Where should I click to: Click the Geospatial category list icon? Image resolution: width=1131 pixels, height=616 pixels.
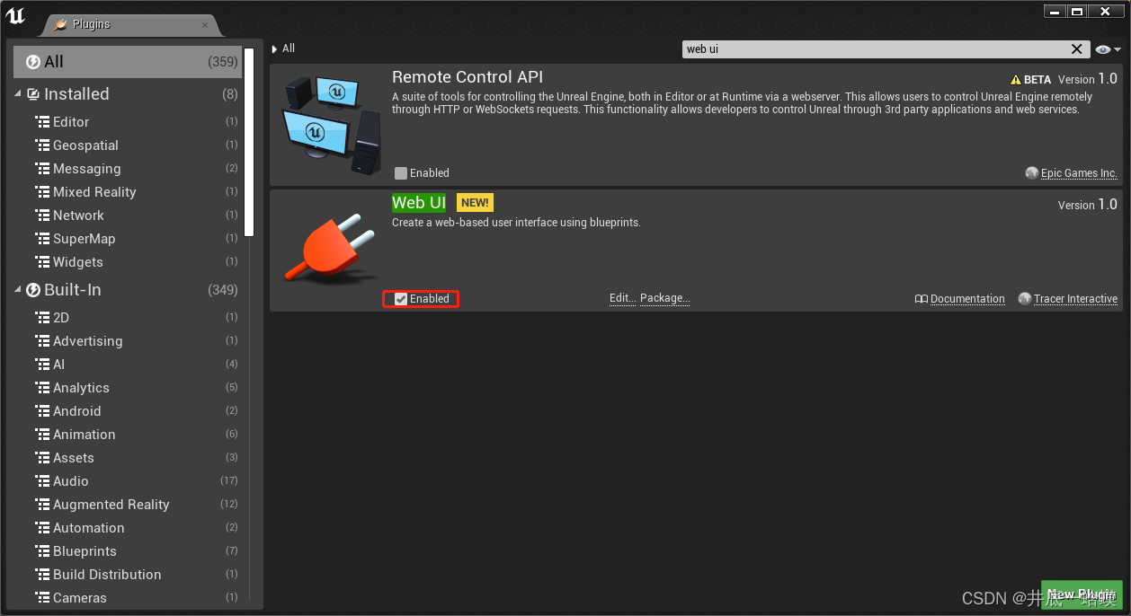42,145
